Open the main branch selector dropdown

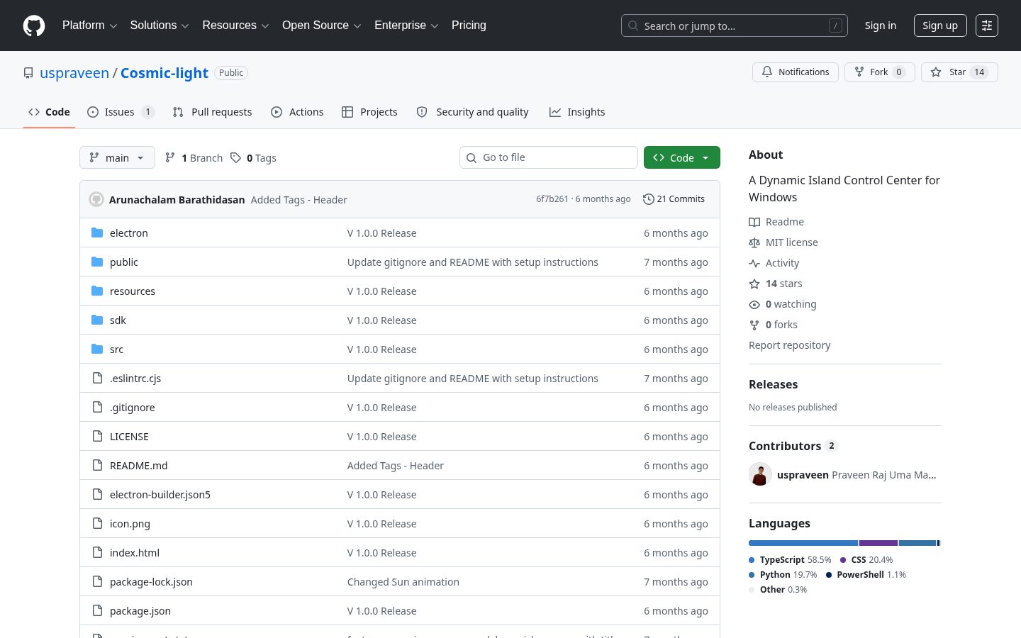(117, 157)
